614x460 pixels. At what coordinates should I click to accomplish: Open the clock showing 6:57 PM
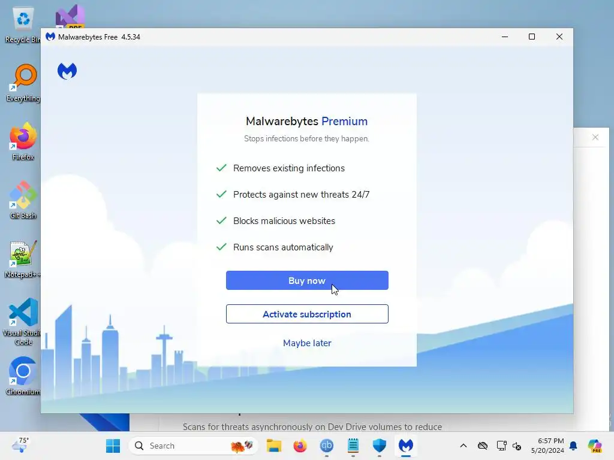[x=547, y=446]
